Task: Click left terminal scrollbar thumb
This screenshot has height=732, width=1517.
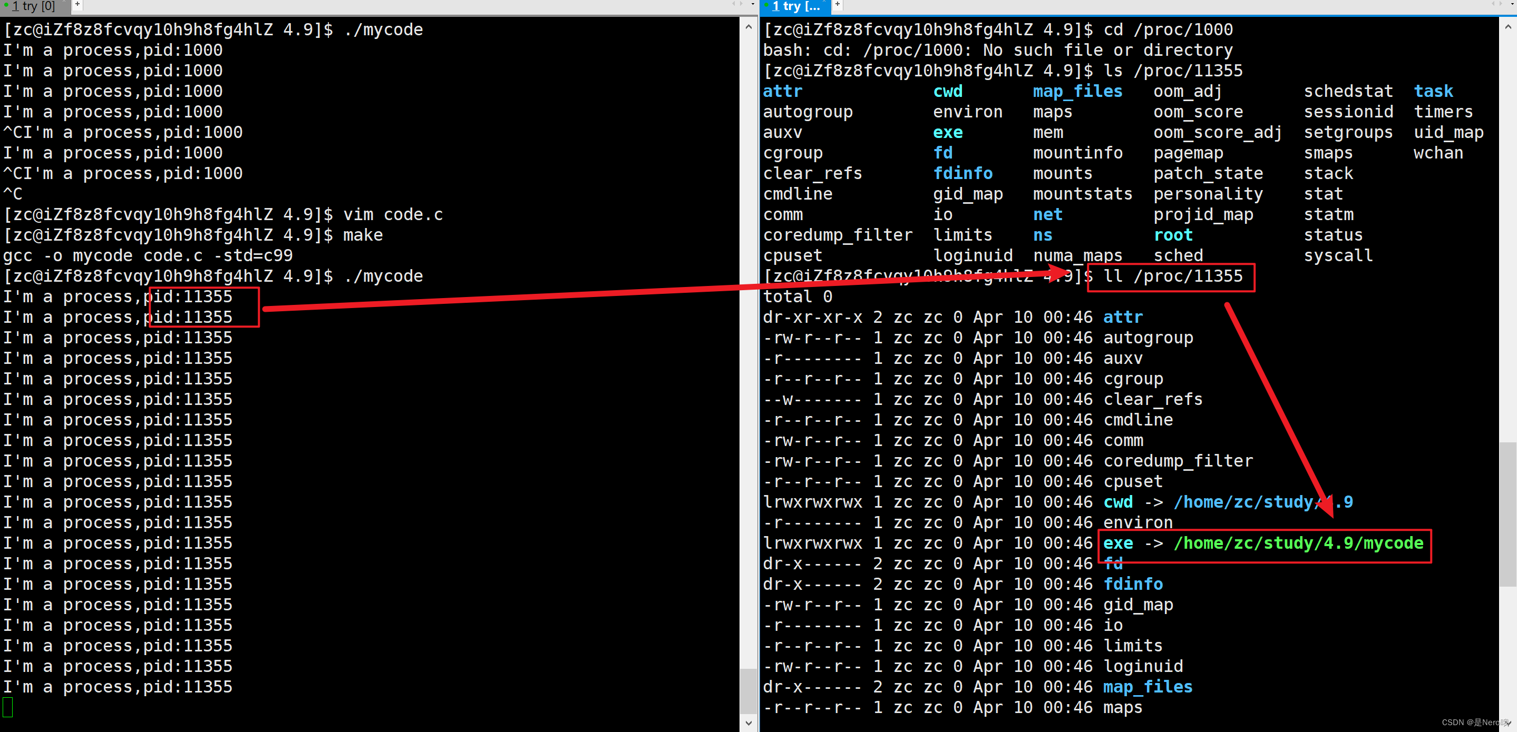Action: (x=748, y=691)
